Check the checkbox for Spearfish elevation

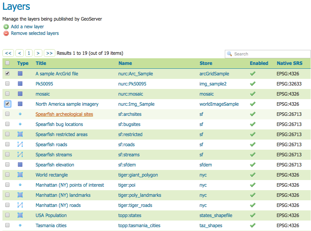pyautogui.click(x=7, y=164)
